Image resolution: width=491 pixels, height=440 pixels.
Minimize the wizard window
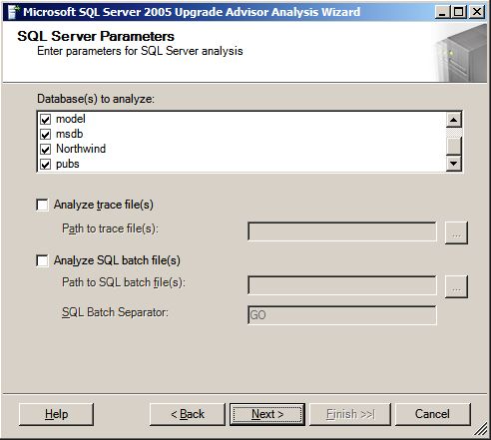click(441, 12)
